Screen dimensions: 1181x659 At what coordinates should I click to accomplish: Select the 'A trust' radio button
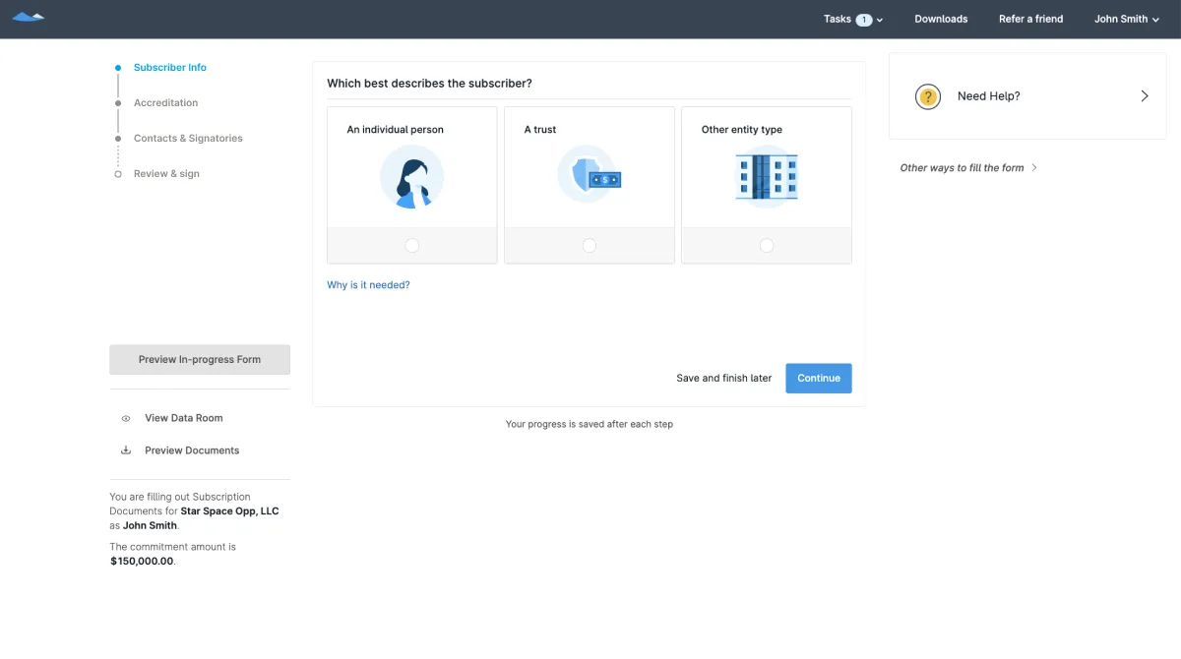[x=590, y=246]
